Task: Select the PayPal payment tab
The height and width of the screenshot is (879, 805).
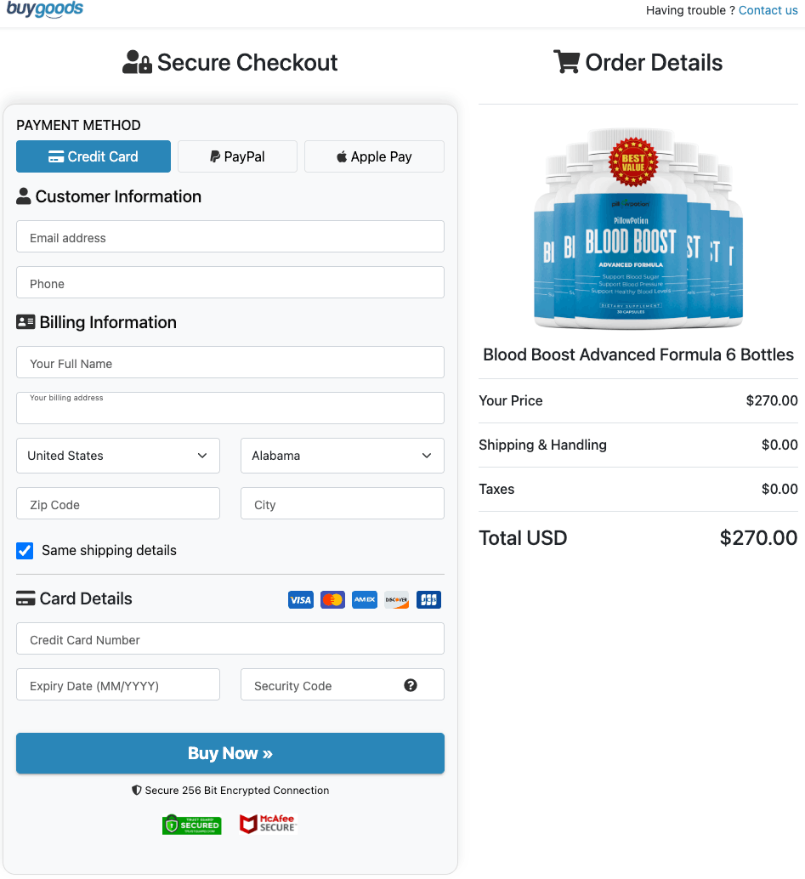Action: [237, 156]
